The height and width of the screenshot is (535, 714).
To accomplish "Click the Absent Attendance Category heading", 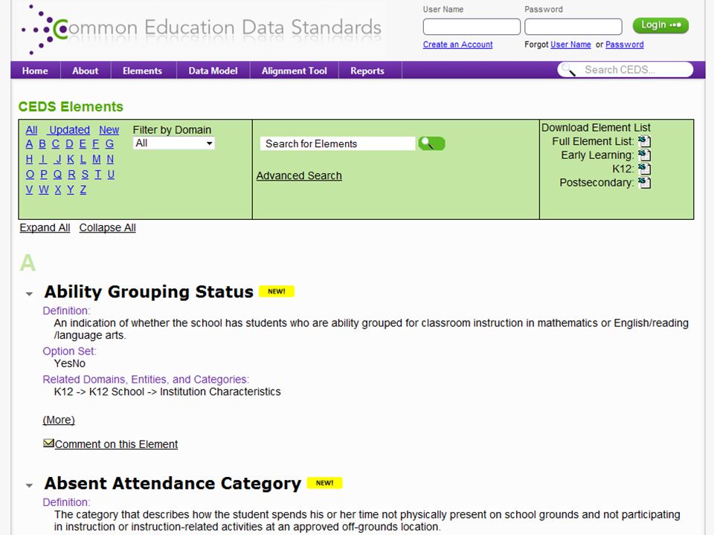I will [173, 483].
